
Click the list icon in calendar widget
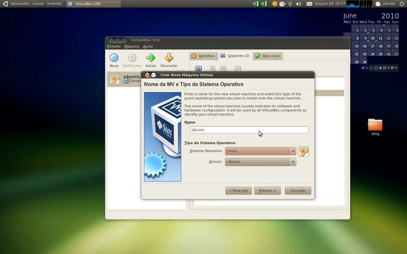(x=384, y=68)
